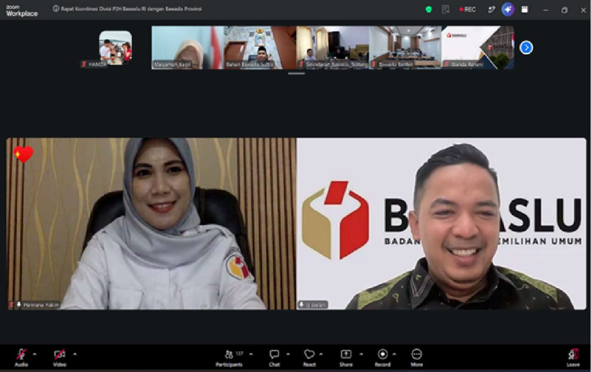Click the red heart reaction
This screenshot has width=591, height=372.
point(23,154)
